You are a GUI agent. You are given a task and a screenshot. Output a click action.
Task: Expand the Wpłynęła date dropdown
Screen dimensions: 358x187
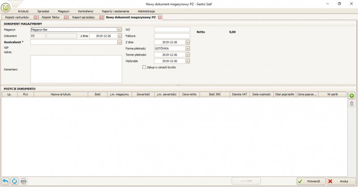188,61
